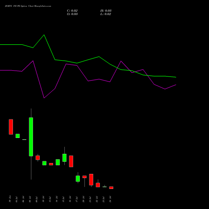Click the right end of green line
Viewport: 209px width, 209px height.
pyautogui.click(x=176, y=77)
